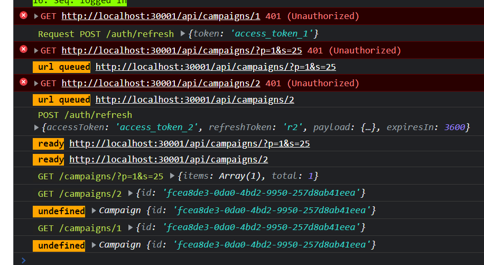Click '401 (Unauthorized)' on the campaigns/1 row

tap(312, 16)
